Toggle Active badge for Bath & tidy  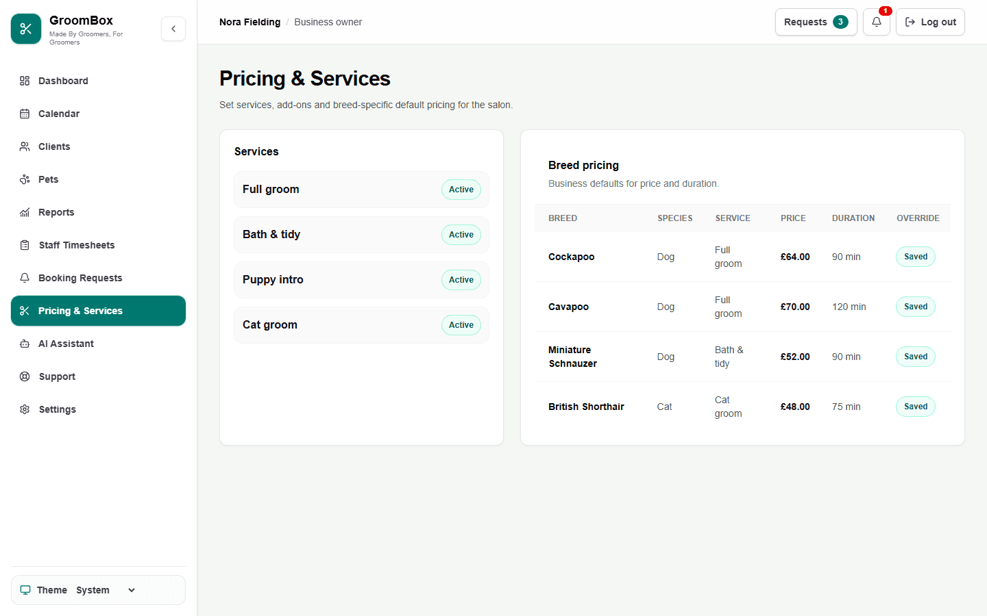461,235
